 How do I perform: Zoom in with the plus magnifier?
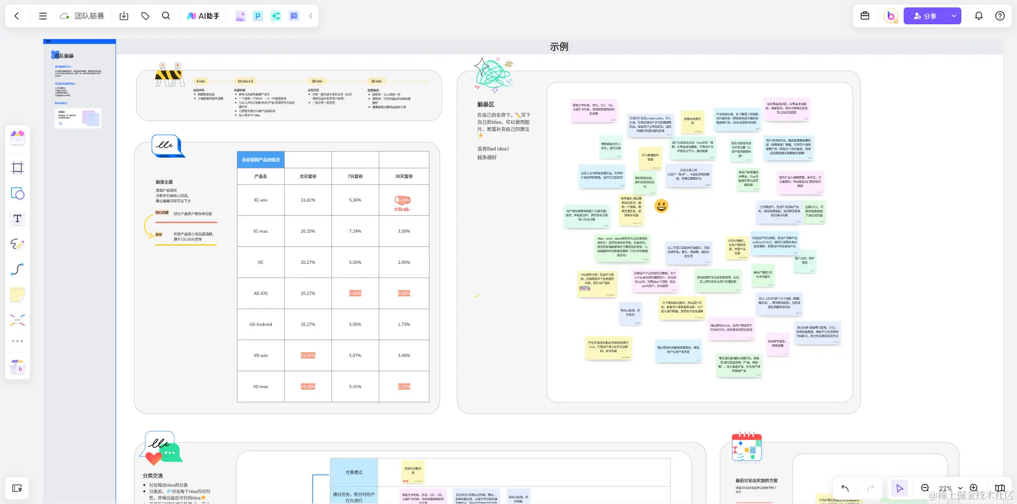(974, 488)
